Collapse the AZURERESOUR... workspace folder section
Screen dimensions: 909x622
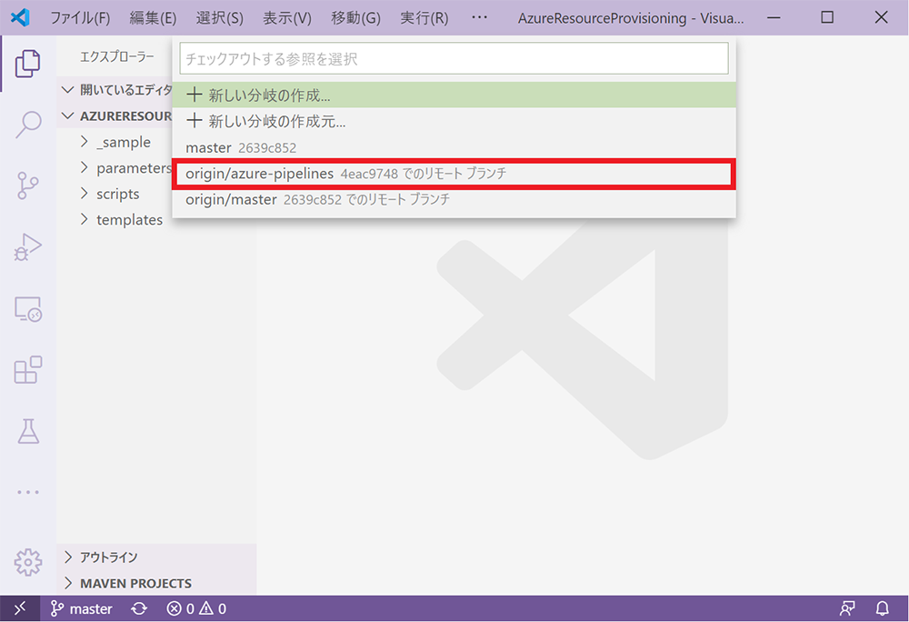coord(116,115)
